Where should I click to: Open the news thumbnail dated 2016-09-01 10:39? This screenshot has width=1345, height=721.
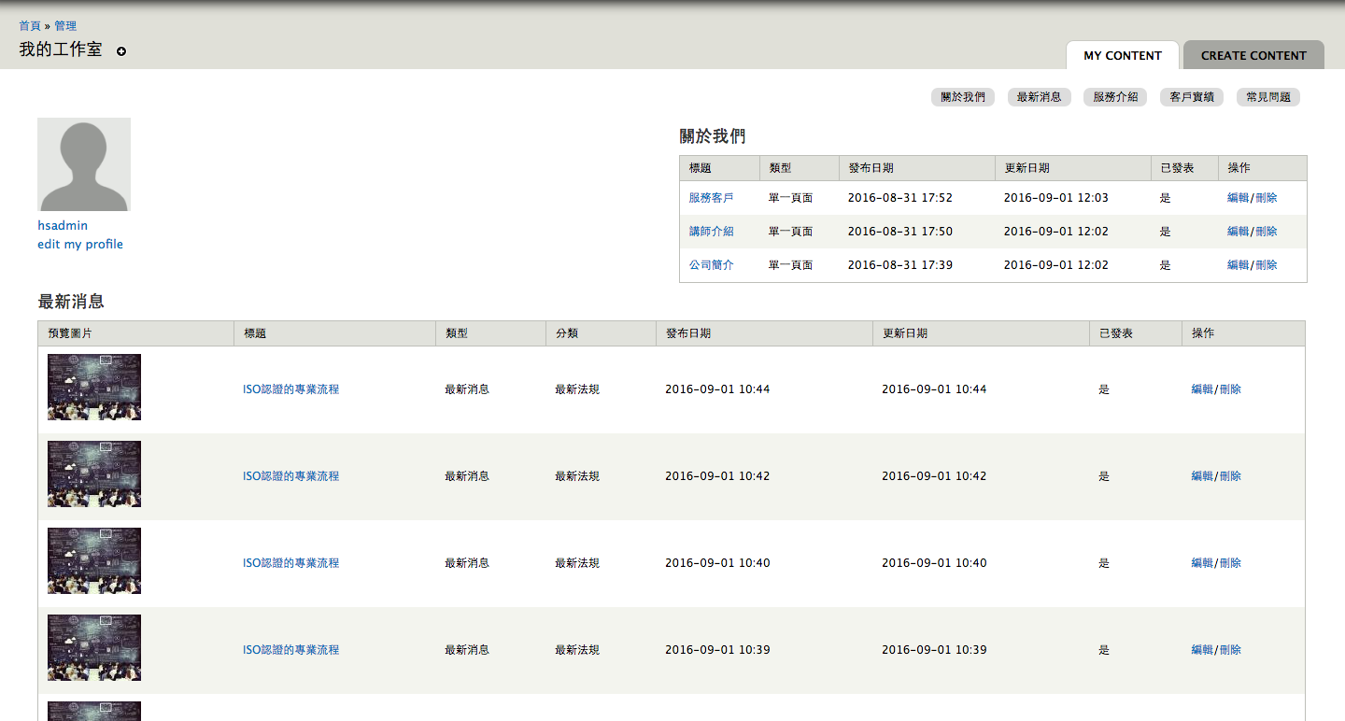pyautogui.click(x=94, y=648)
